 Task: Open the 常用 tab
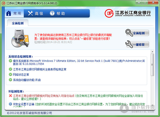click(x=14, y=13)
